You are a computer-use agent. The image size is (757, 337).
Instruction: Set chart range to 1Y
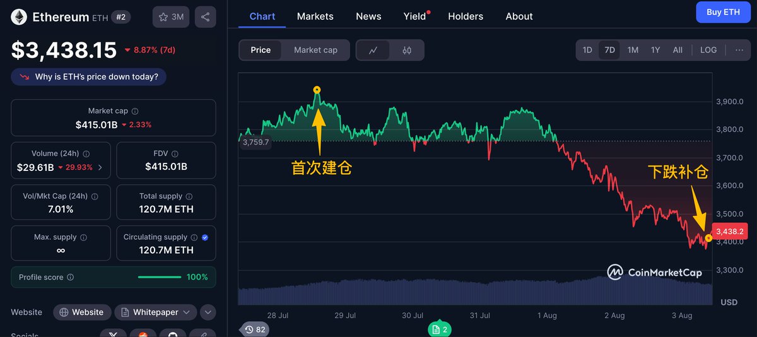(x=655, y=50)
